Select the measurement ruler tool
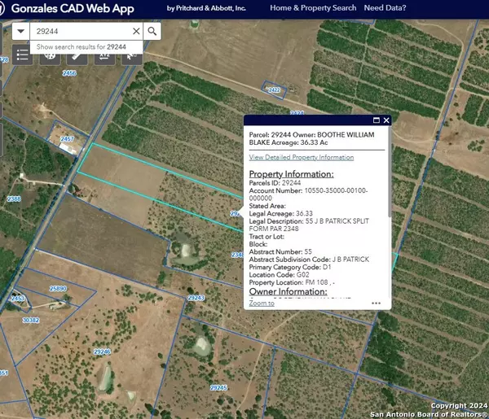The width and height of the screenshot is (489, 419). click(77, 55)
